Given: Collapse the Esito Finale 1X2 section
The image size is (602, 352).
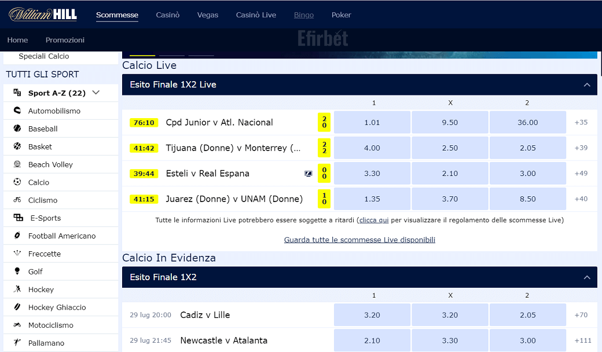Looking at the screenshot, I should [586, 277].
